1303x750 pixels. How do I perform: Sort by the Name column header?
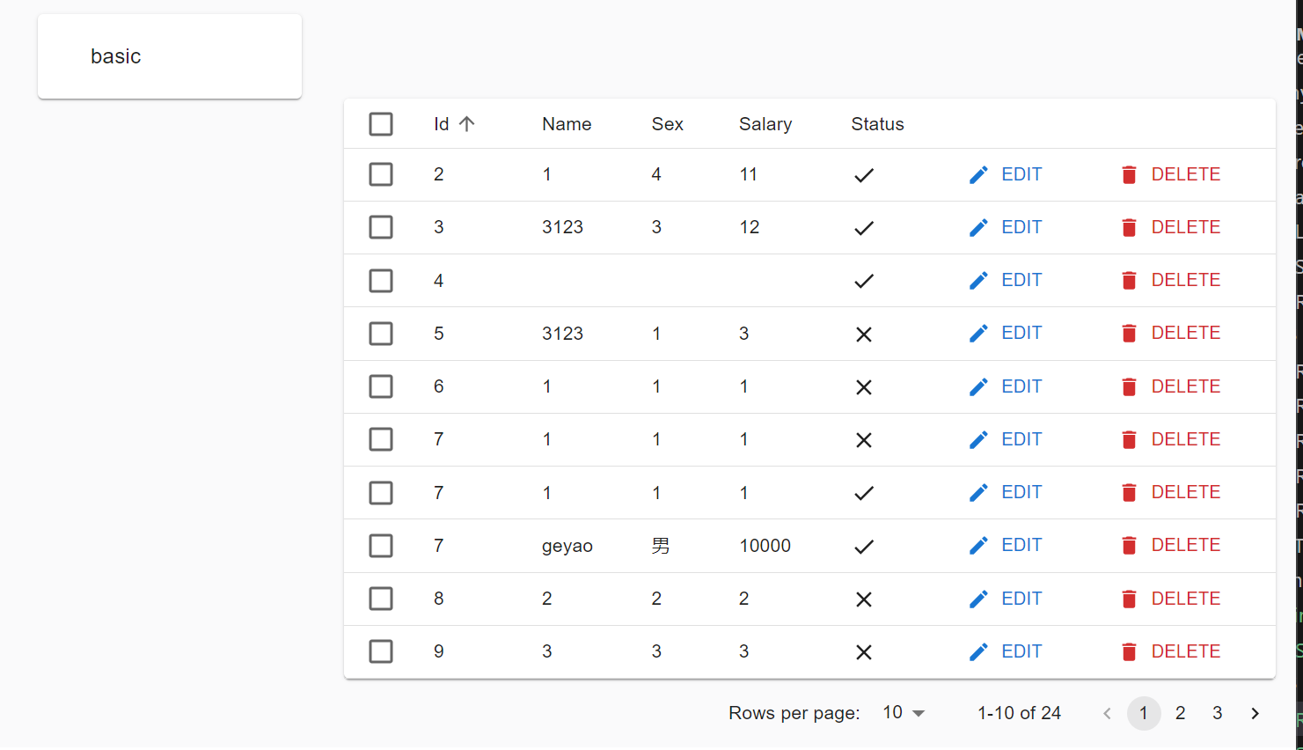[x=567, y=124]
